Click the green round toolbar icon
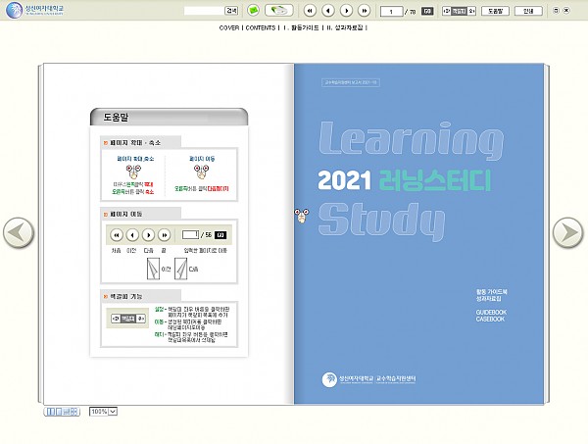Viewport: 588px width, 444px height. pos(253,11)
